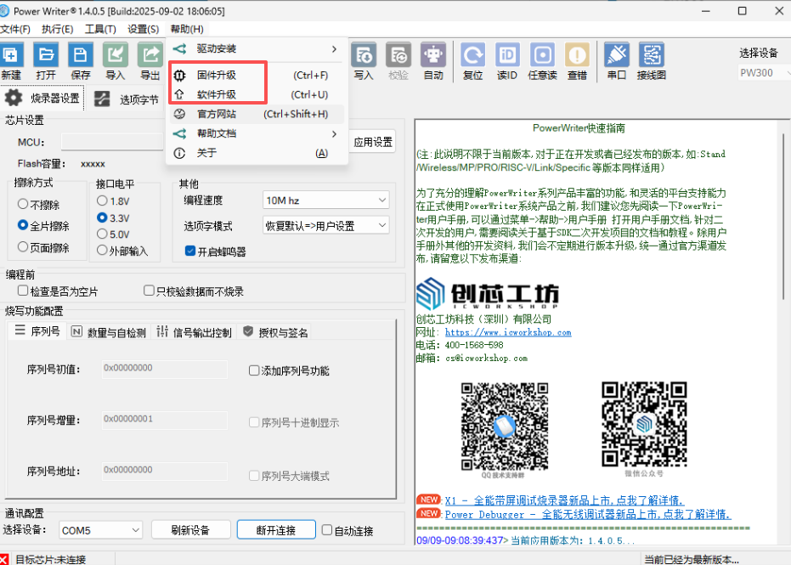The width and height of the screenshot is (791, 565).
Task: Click the 信号输出控制 sliders icon
Action: click(x=162, y=331)
